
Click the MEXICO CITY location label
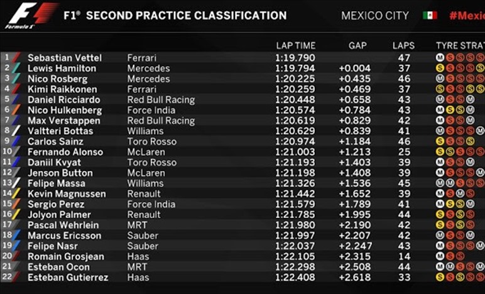(x=375, y=16)
